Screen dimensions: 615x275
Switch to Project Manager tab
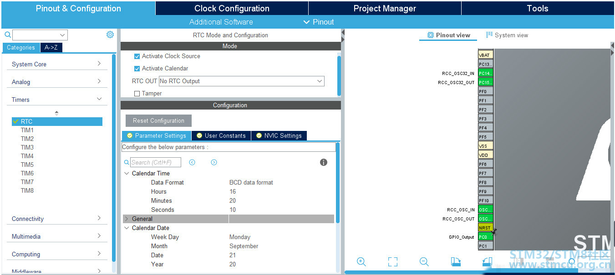[x=385, y=8]
